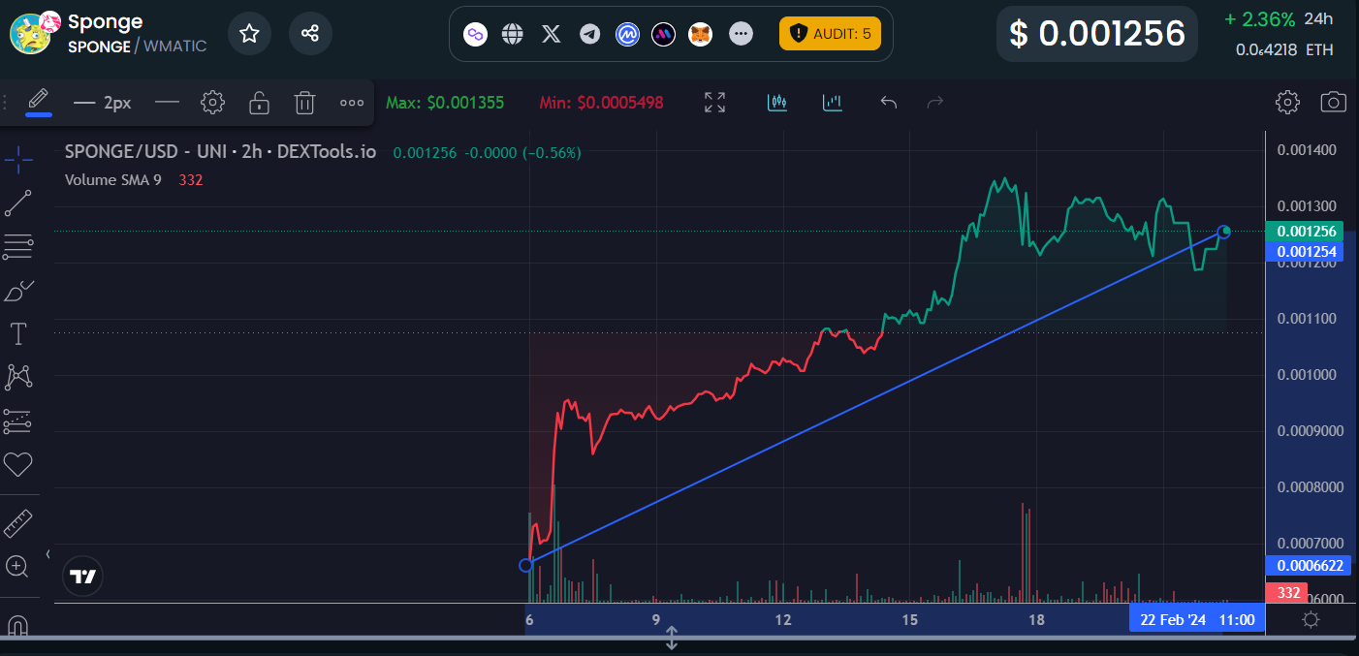
Task: Select trend line end anchor point
Action: pos(1224,232)
